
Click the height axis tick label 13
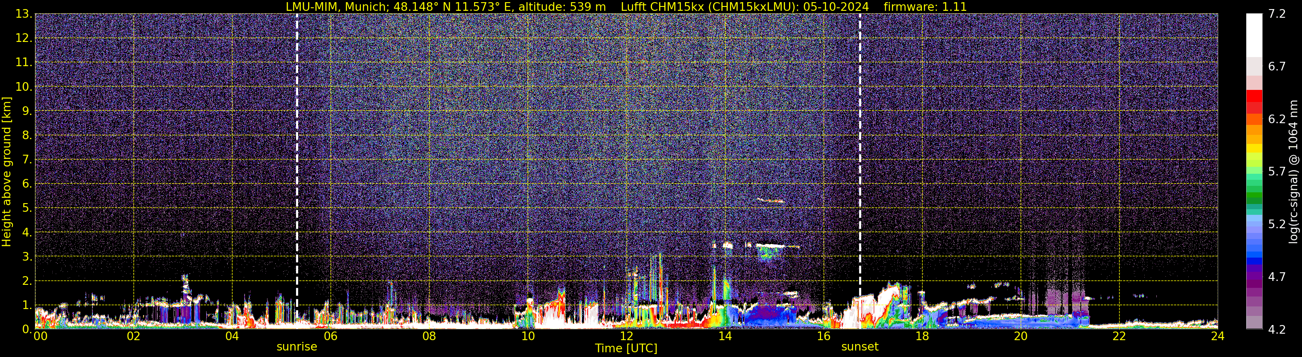coord(23,14)
